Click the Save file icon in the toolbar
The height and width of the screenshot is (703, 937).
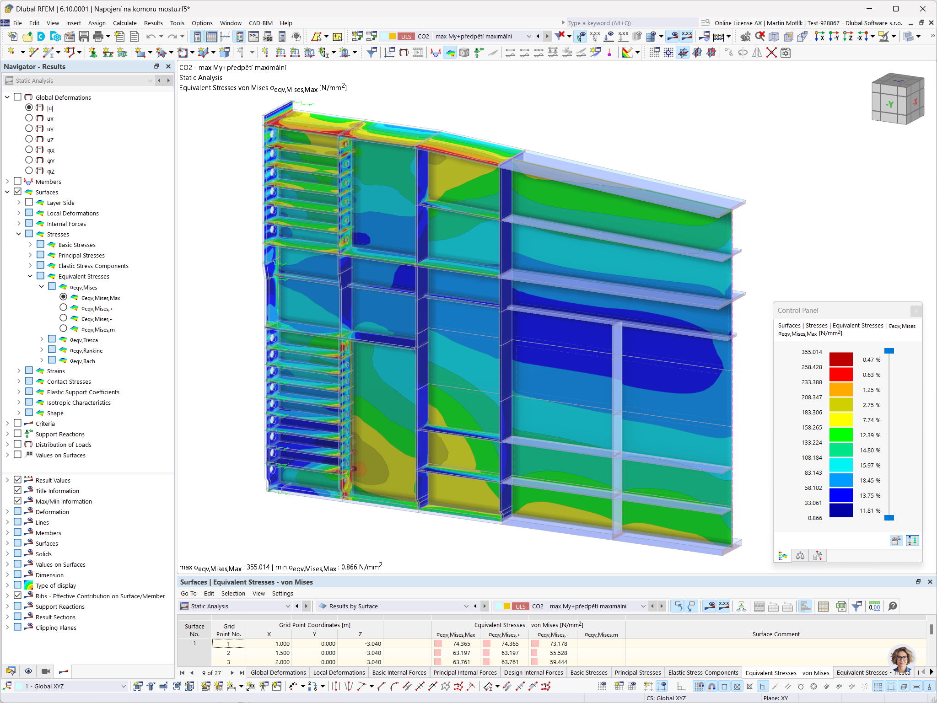pyautogui.click(x=84, y=36)
